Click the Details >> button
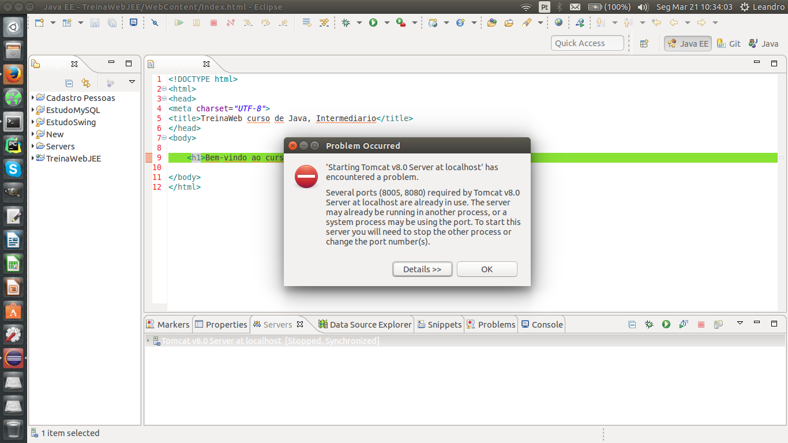The image size is (788, 443). coord(422,269)
